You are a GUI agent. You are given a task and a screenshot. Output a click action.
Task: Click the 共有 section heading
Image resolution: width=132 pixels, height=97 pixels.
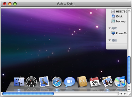(114, 28)
